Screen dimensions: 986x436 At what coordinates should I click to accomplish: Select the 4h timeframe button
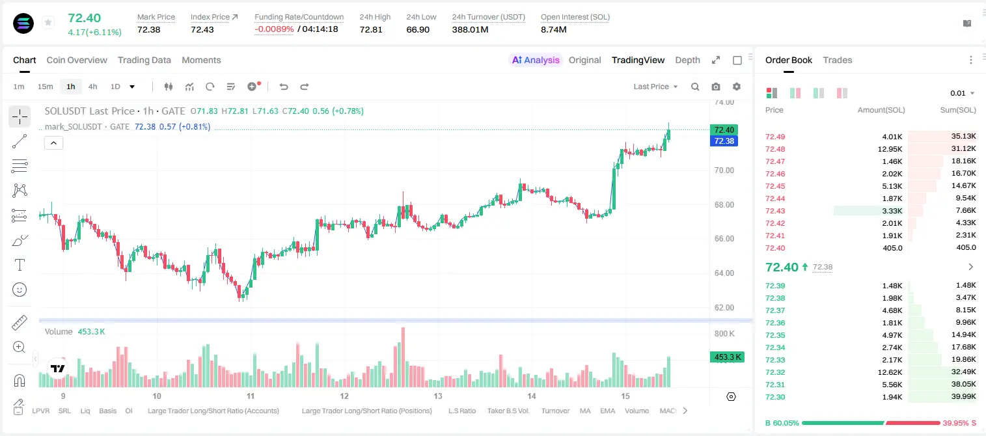[93, 87]
